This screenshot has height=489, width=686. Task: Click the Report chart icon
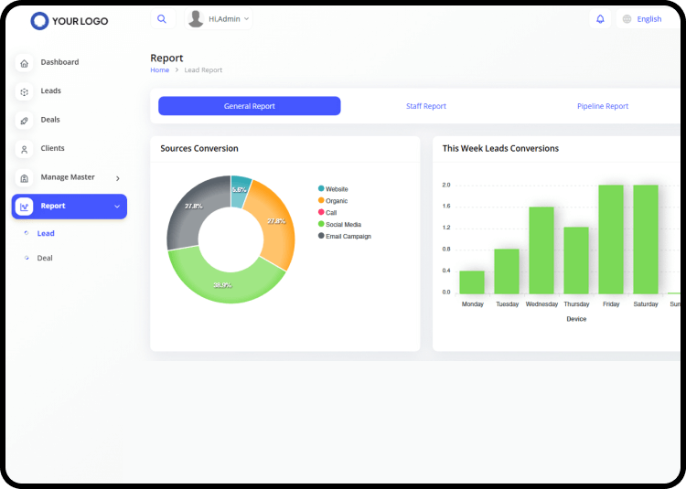(x=25, y=207)
